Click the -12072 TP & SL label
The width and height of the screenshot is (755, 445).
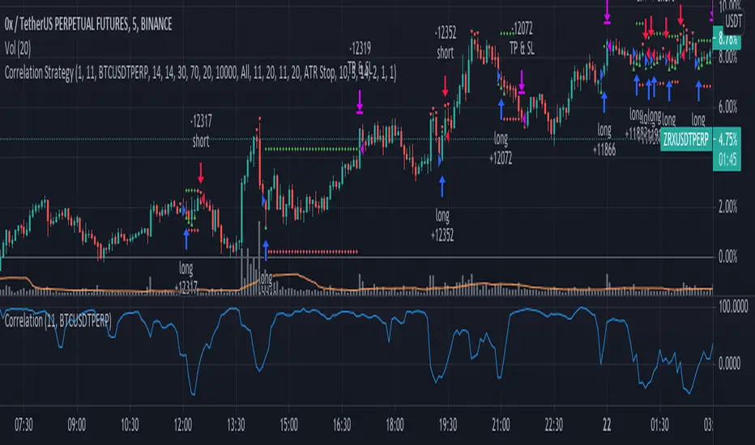point(522,39)
